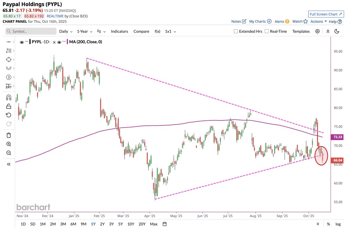The width and height of the screenshot is (348, 229).
Task: Expand the Fibonacci tool options arrow
Action: (x=14, y=51)
